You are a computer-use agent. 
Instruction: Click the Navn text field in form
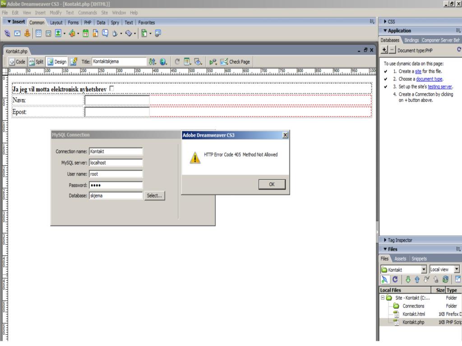[117, 100]
